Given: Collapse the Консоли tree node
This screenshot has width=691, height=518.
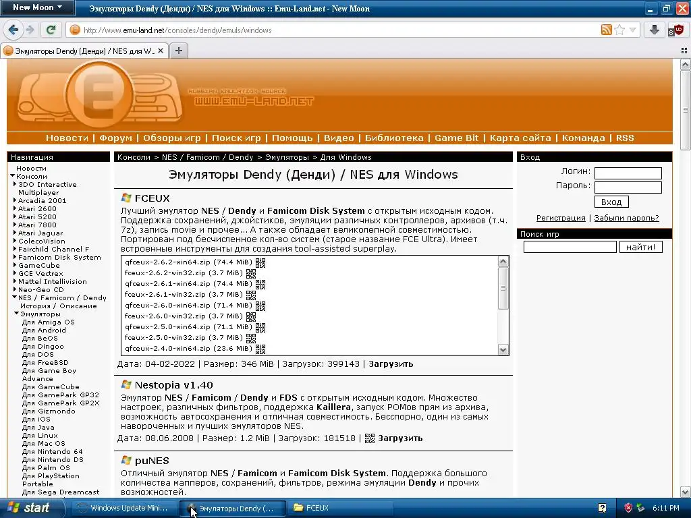Looking at the screenshot, I should [13, 176].
